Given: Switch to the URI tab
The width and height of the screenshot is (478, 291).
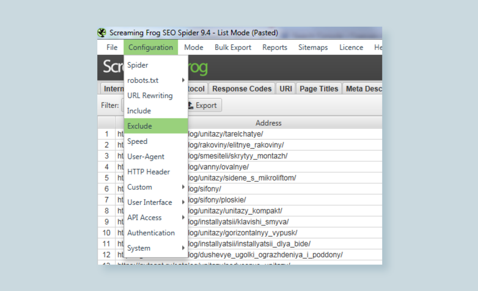Looking at the screenshot, I should [x=285, y=88].
